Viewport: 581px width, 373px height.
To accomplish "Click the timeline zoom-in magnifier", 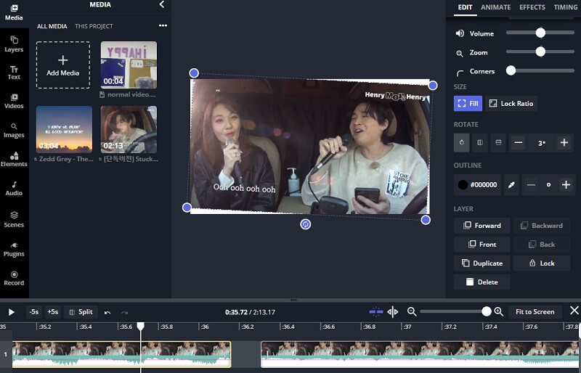I will pyautogui.click(x=498, y=312).
